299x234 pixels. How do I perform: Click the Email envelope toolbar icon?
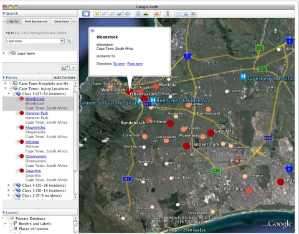(178, 14)
